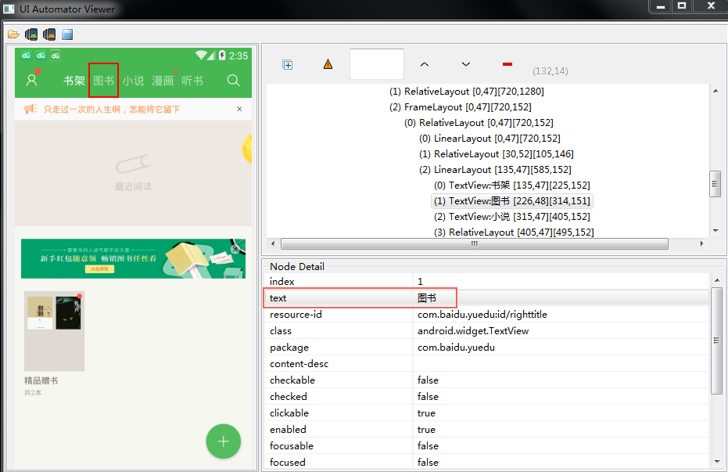Screen dimensions: 728x472
Task: Click the profile avatar icon in phone screenshot
Action: 31,80
